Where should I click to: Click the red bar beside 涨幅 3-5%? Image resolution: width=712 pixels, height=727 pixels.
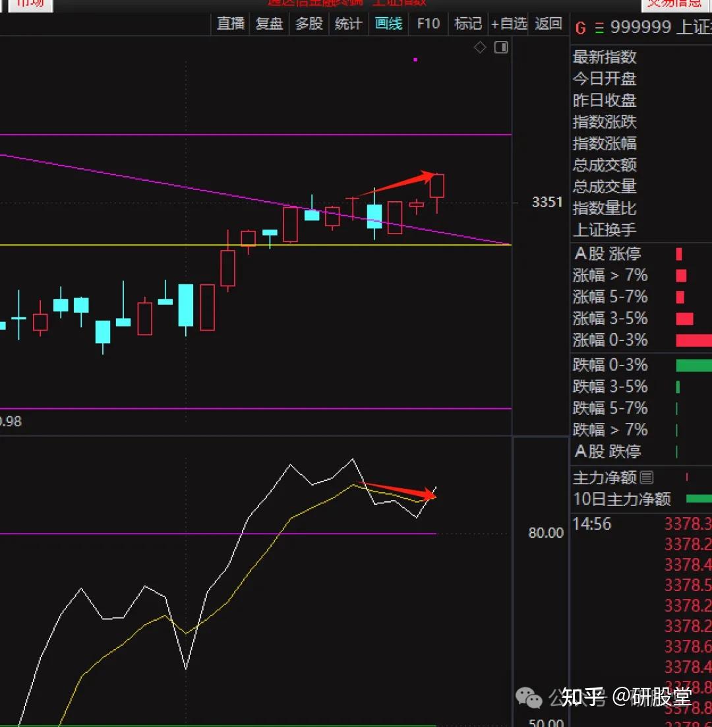(685, 319)
